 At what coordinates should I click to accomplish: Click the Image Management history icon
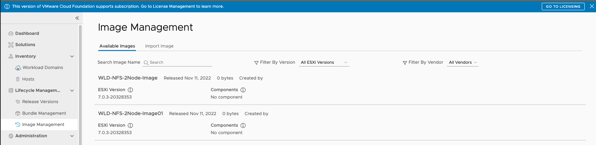click(18, 125)
